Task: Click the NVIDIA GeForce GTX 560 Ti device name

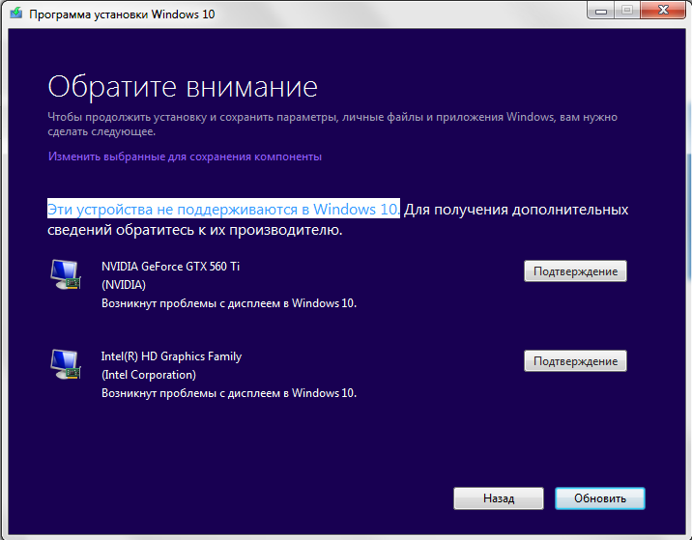Action: pos(171,267)
